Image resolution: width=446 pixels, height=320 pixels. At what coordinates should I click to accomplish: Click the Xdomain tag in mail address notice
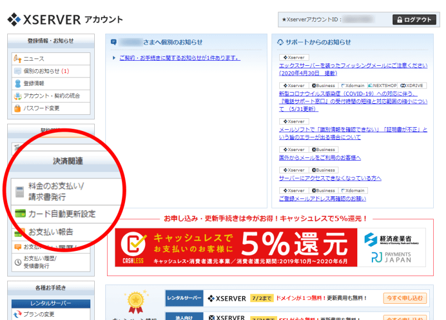coord(353,191)
